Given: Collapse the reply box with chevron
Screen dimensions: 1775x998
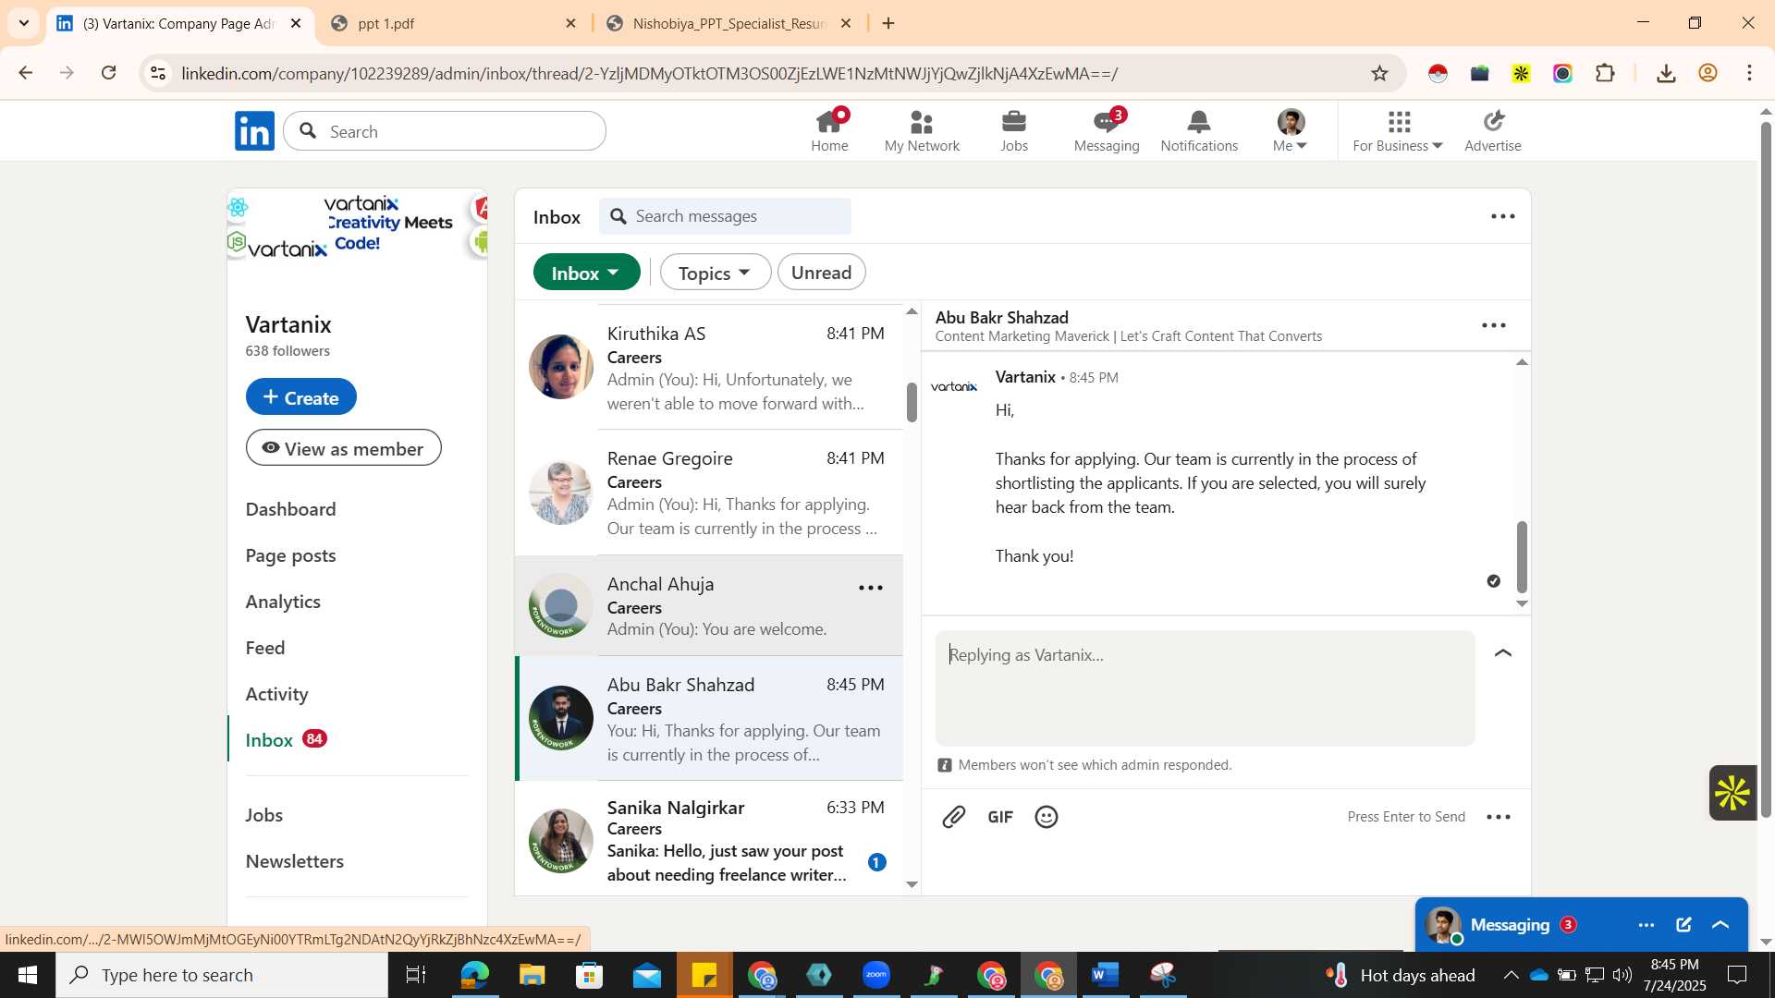Looking at the screenshot, I should pos(1503,653).
